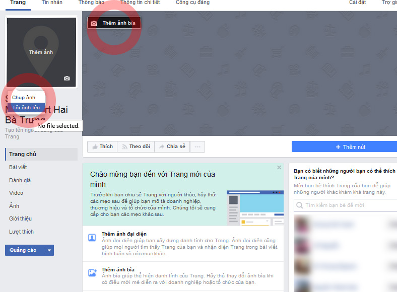Image resolution: width=397 pixels, height=292 pixels.
Task: Go to Đánh giá in sidebar
Action: coord(20,180)
